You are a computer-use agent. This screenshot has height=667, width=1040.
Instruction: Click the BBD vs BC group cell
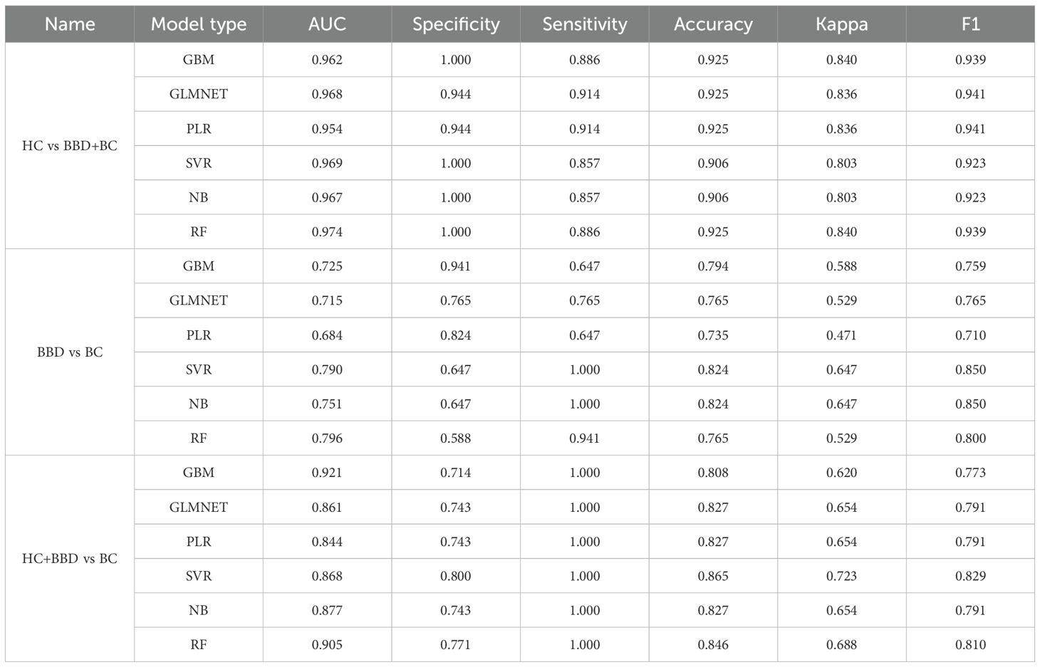click(70, 352)
